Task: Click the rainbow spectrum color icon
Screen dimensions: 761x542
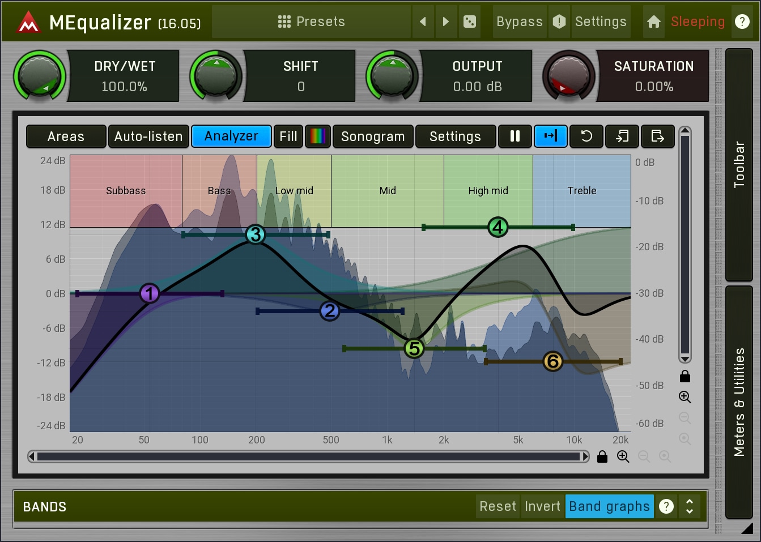Action: [318, 136]
